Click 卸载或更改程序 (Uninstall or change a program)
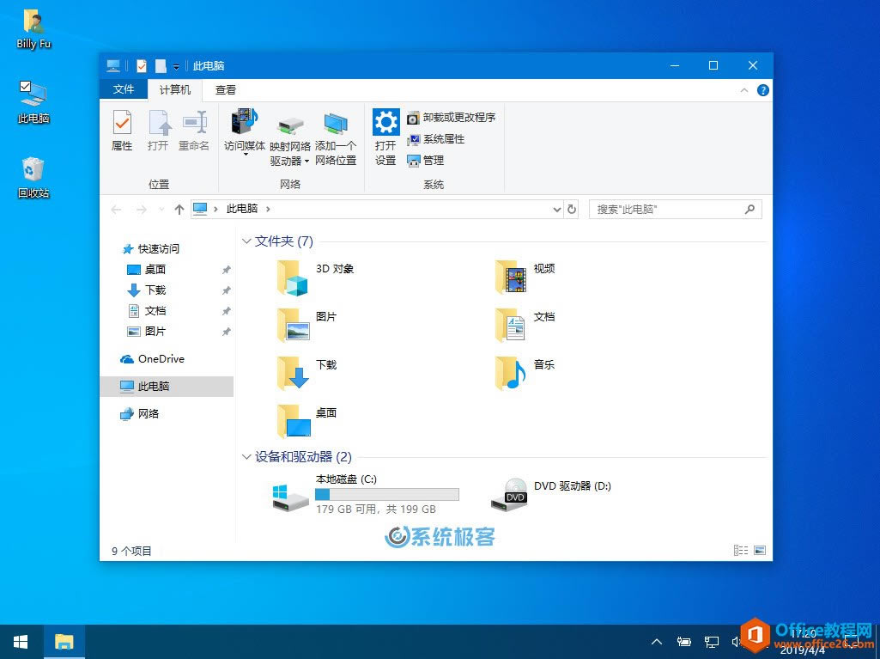Screen dimensions: 880x659 tap(452, 118)
